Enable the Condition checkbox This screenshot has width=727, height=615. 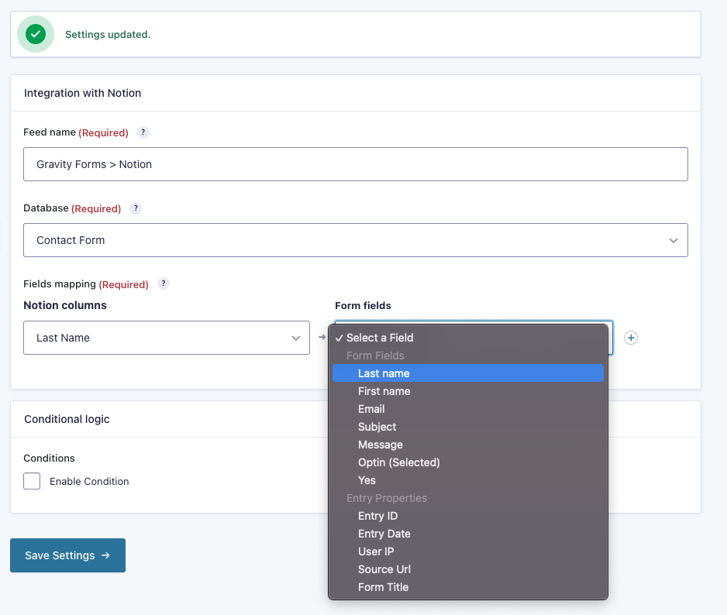(x=32, y=481)
